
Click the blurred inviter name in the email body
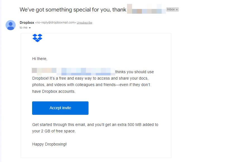pos(73,71)
